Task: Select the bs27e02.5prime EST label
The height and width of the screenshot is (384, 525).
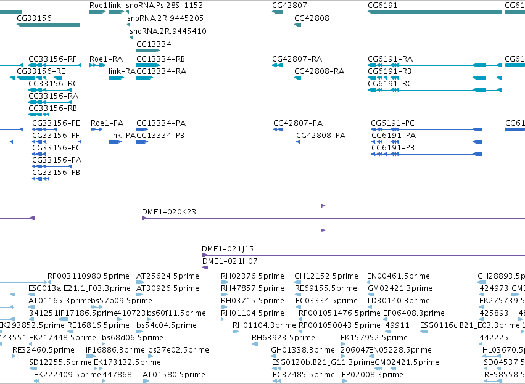Action: click(x=178, y=350)
